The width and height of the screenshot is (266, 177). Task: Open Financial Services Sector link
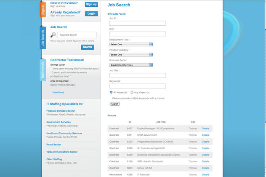pyautogui.click(x=63, y=110)
